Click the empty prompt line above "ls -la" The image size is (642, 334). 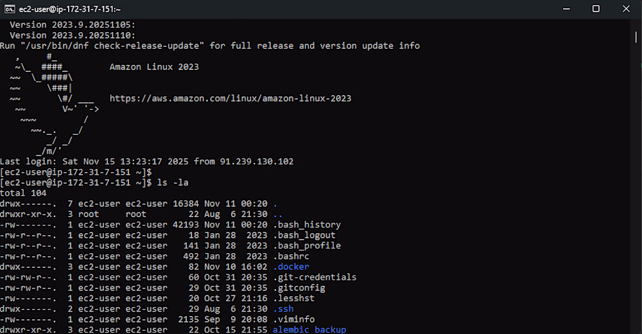[76, 172]
